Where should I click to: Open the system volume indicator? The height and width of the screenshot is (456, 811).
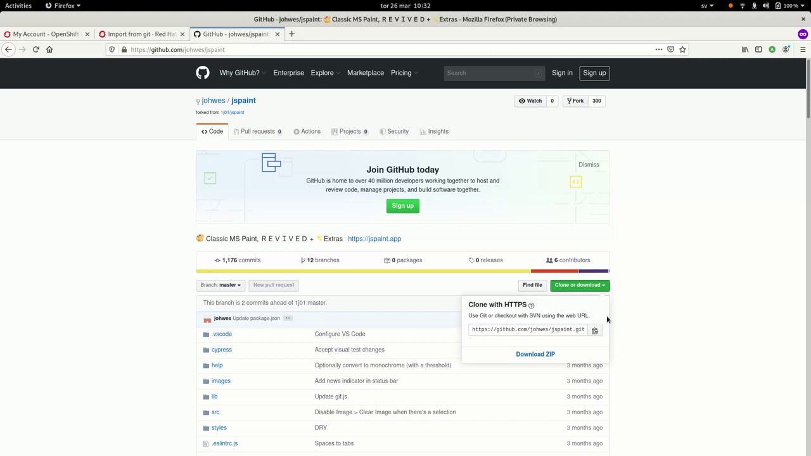[766, 6]
